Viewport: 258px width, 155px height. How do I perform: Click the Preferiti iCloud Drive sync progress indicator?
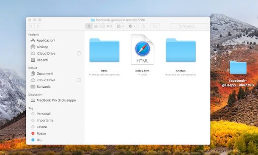tap(79, 53)
